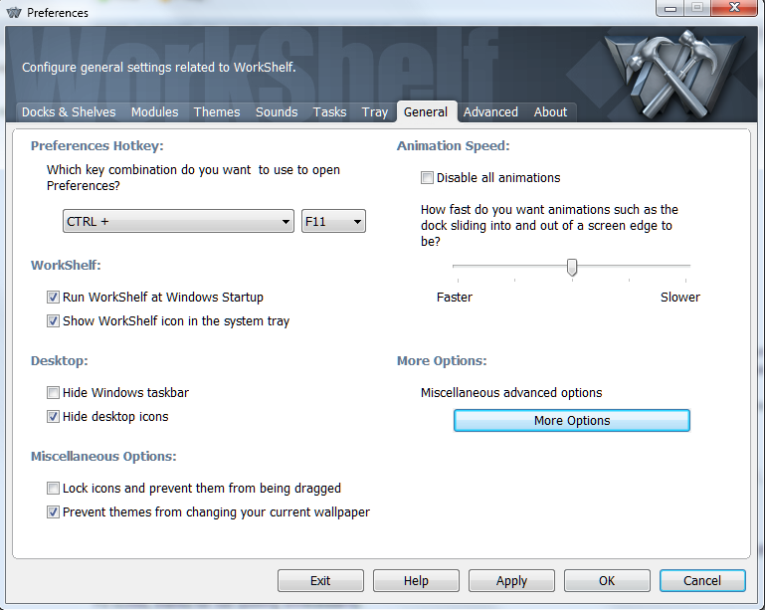Click the animation speed slider handle
Viewport: 765px width, 610px height.
(x=572, y=267)
